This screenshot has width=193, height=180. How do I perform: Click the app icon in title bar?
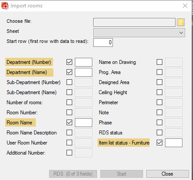[5, 6]
